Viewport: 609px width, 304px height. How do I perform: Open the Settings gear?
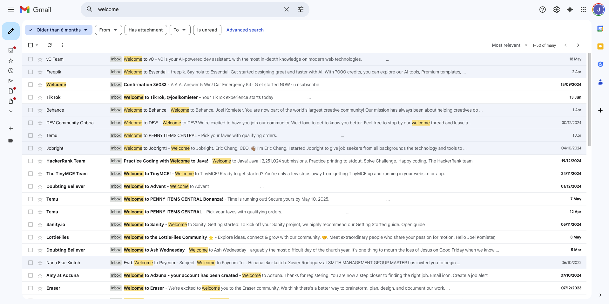[557, 10]
